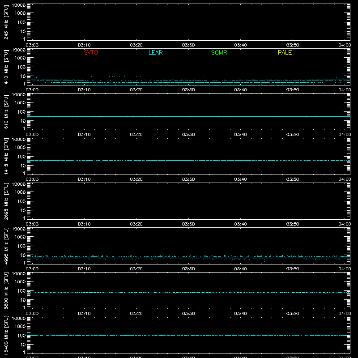The image size is (358, 358).
Task: Click 03:00 tick under 1415 MHz panel
Action: pos(32,179)
